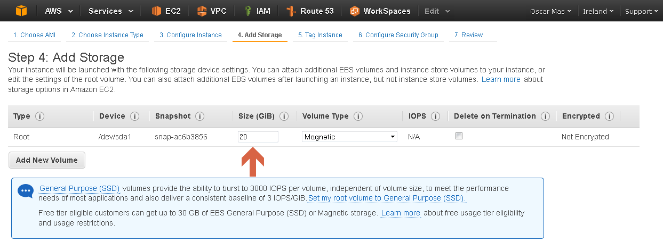Go to step 2. Choose Instance Type
This screenshot has height=250, width=663.
point(107,35)
